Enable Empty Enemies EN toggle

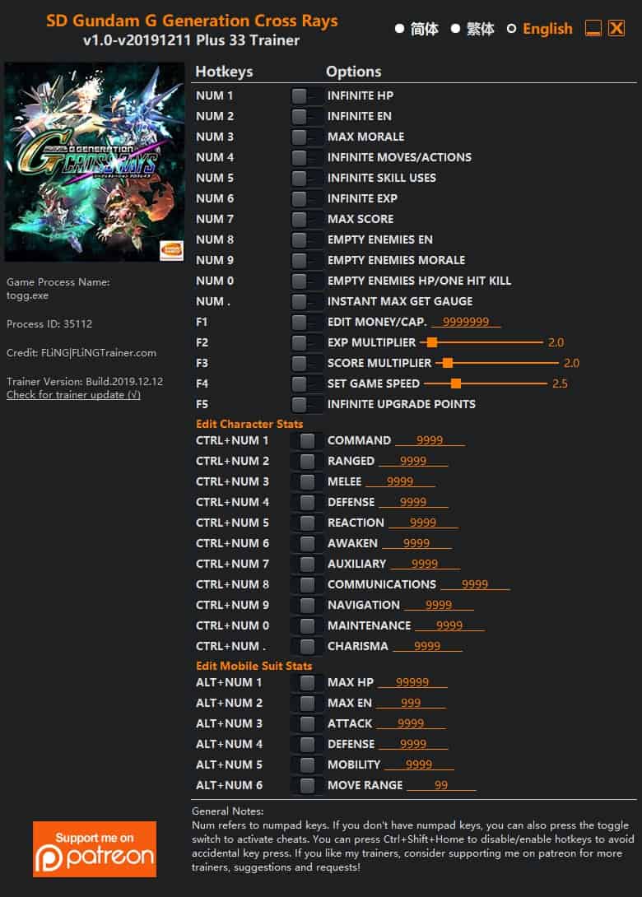307,239
